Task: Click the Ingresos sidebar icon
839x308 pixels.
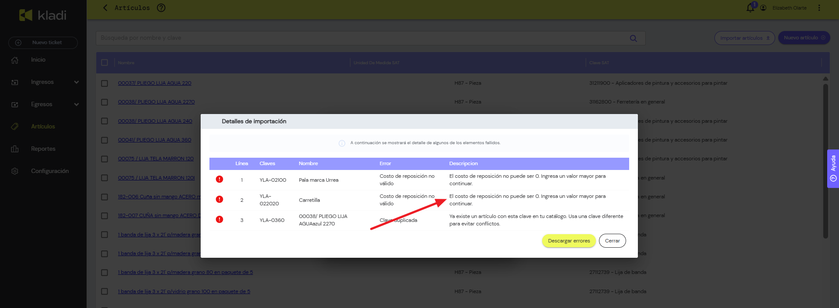Action: (15, 82)
